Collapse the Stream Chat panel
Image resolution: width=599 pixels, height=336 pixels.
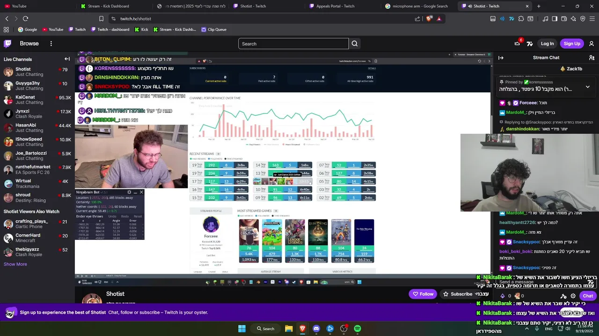(501, 58)
